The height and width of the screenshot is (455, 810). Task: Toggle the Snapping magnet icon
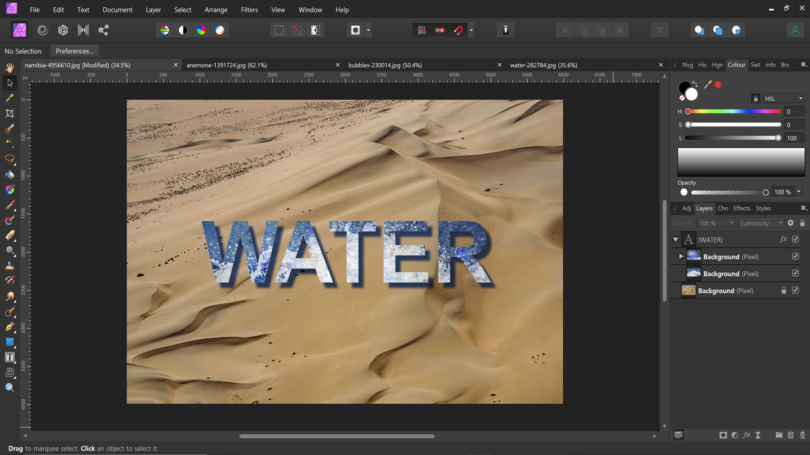click(x=458, y=30)
